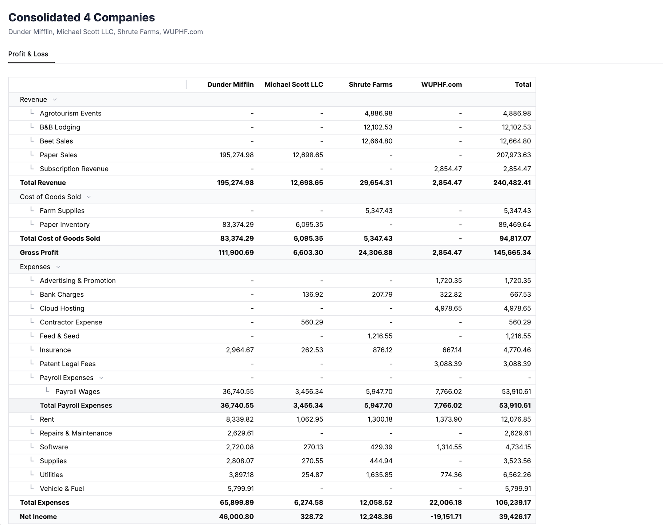Select the Utilities row label
Image resolution: width=663 pixels, height=525 pixels.
tap(51, 475)
